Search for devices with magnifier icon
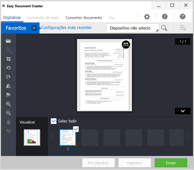 164,28
